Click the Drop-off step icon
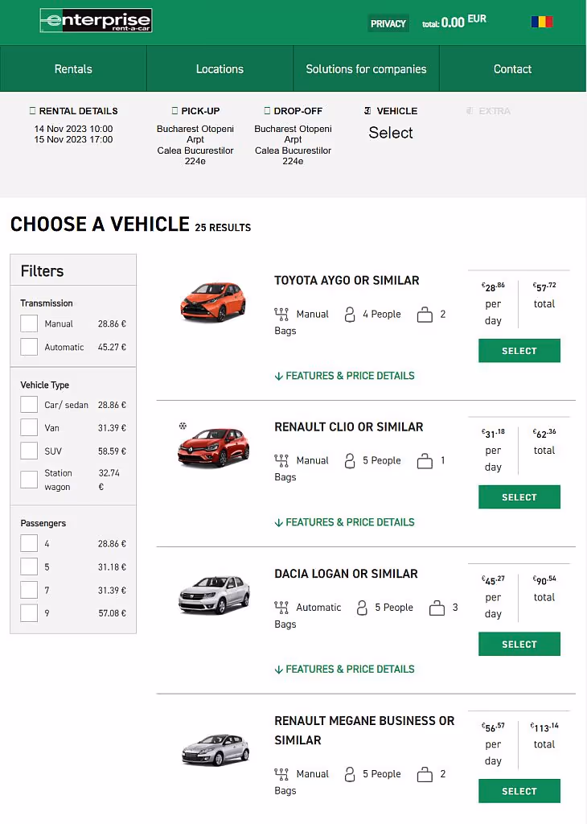587x824 pixels. [267, 111]
